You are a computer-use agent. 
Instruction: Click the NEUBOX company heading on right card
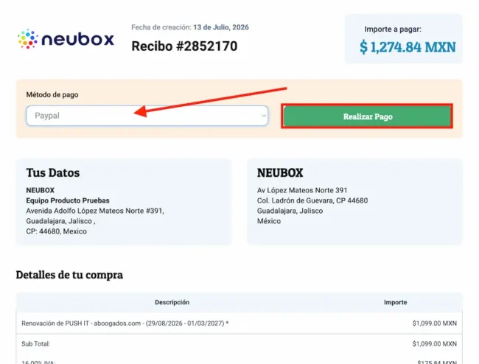click(280, 173)
